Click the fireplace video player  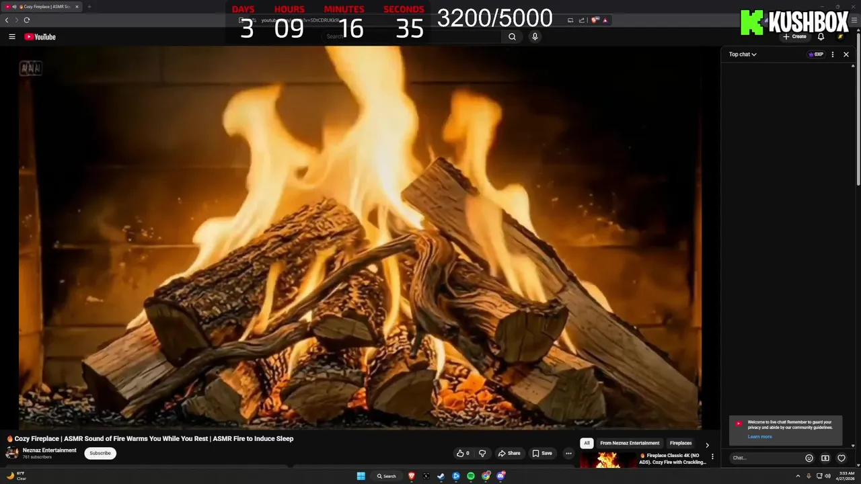pyautogui.click(x=360, y=237)
